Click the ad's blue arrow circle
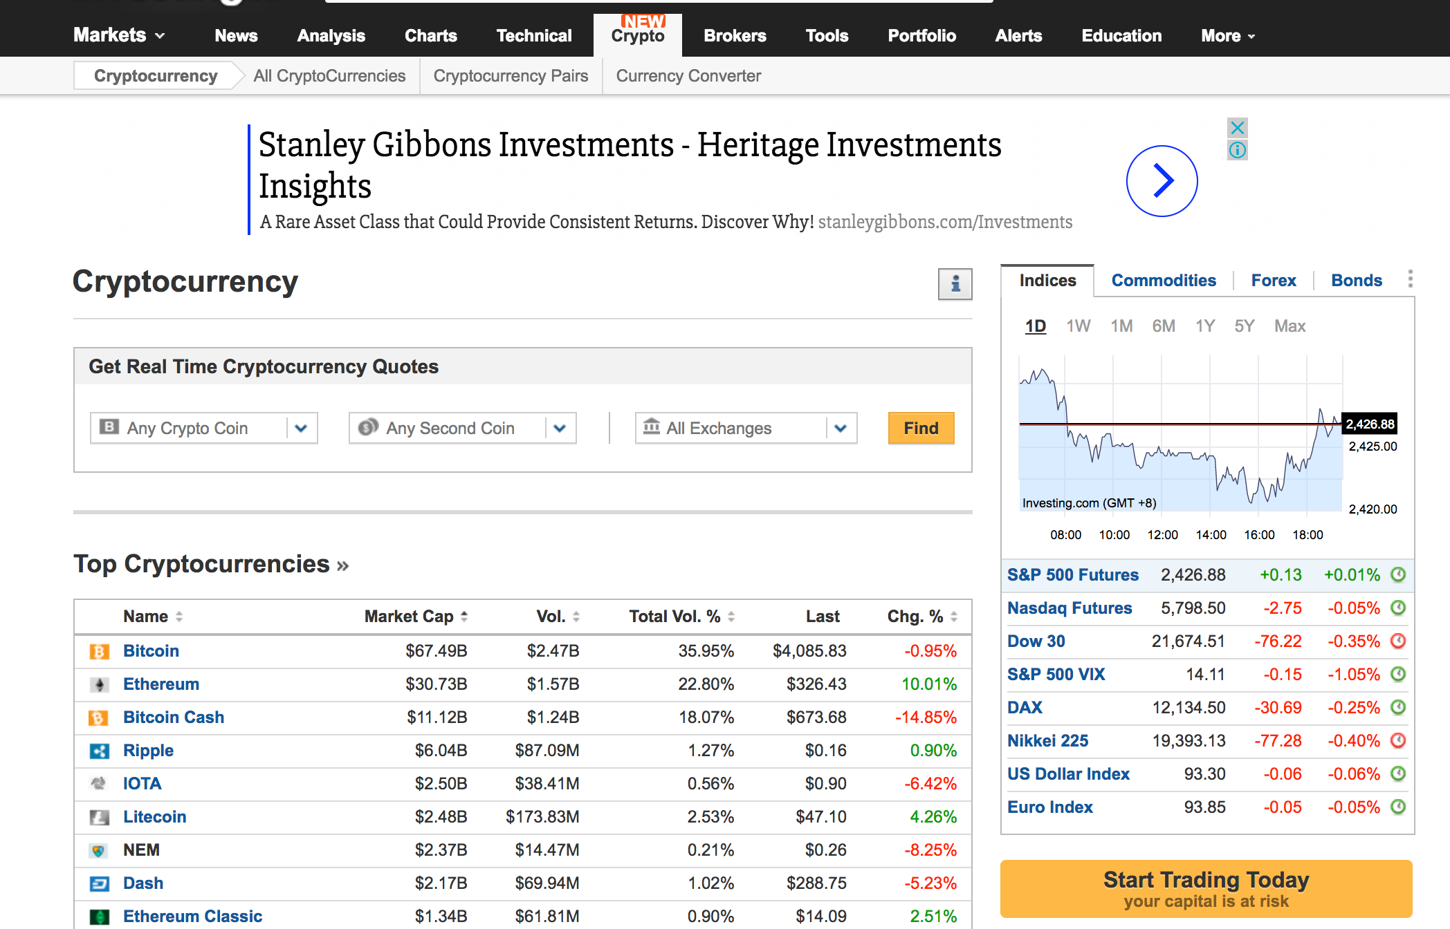Viewport: 1450px width, 929px height. pos(1162,181)
